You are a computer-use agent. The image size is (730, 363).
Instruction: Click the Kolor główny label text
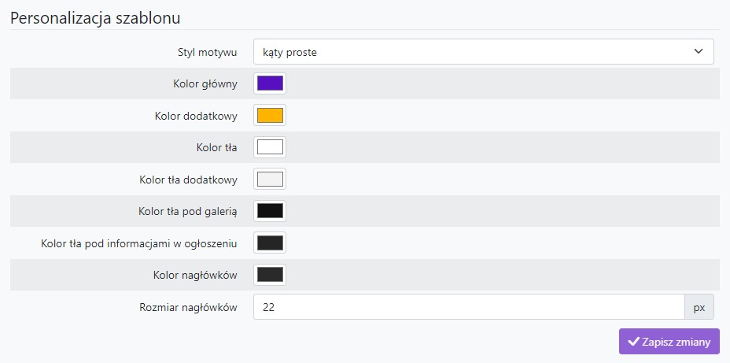[x=205, y=84]
